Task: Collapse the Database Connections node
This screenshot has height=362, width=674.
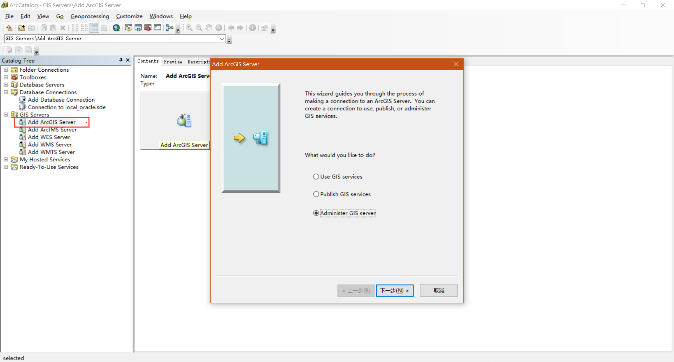Action: [6, 92]
